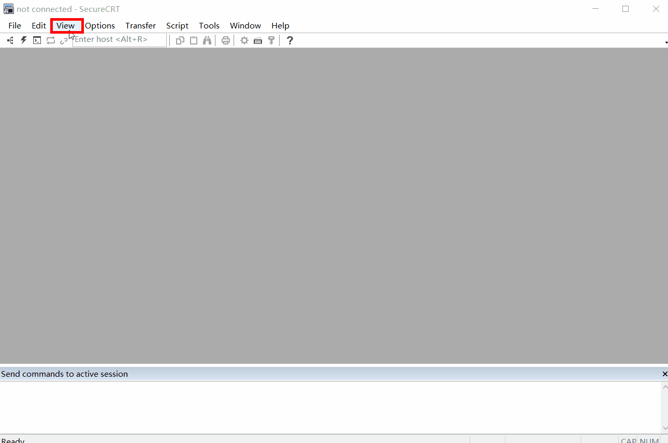Open the Window menu
This screenshot has width=668, height=443.
tap(245, 25)
